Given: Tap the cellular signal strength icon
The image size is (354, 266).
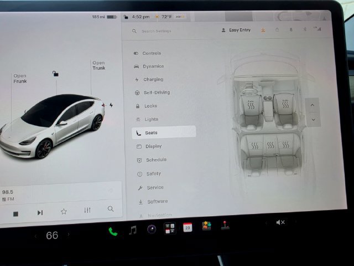Looking at the screenshot, I should tap(317, 29).
